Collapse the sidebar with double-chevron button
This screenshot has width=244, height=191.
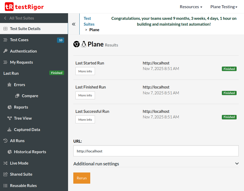[x=74, y=24]
